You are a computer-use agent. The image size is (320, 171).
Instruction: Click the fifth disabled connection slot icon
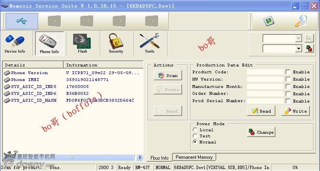tap(152, 21)
